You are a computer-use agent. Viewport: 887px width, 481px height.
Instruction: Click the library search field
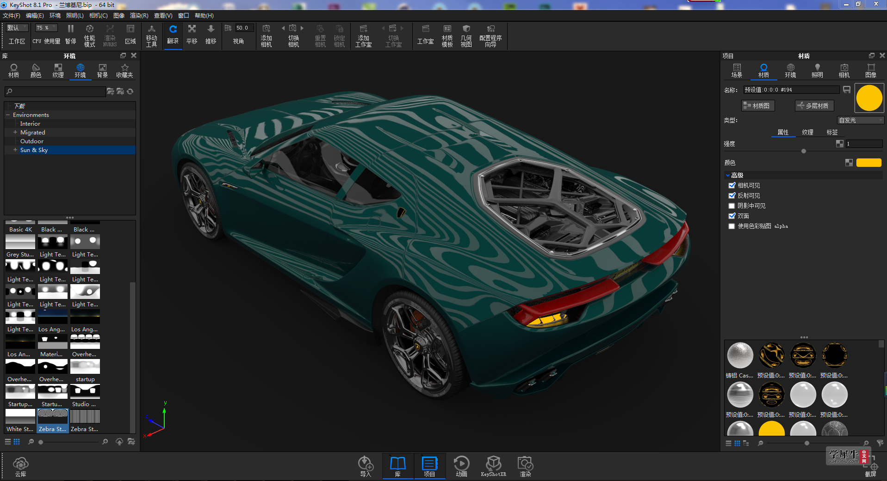(x=55, y=91)
